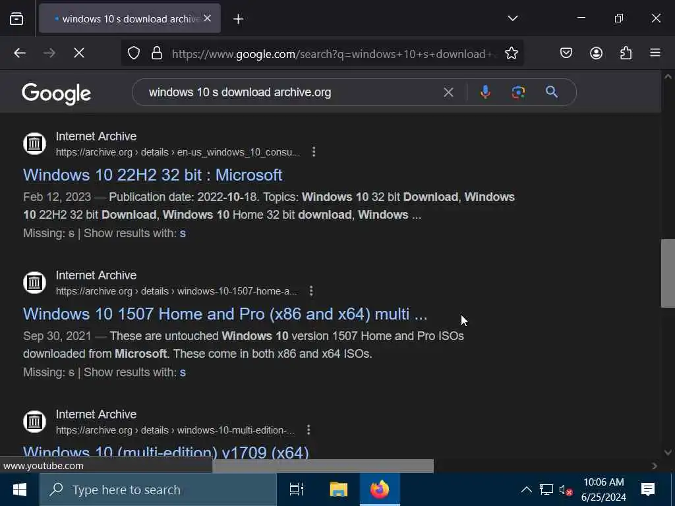Viewport: 675px width, 506px height.
Task: Open Firefox View icon in tab bar
Action: click(x=16, y=18)
